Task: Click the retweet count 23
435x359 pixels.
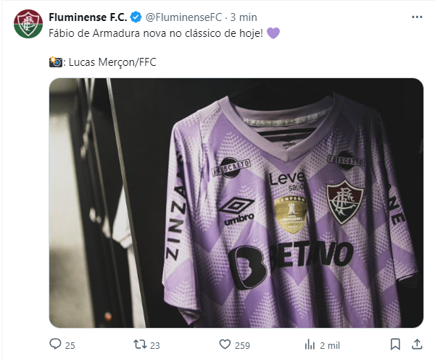Action: click(155, 346)
